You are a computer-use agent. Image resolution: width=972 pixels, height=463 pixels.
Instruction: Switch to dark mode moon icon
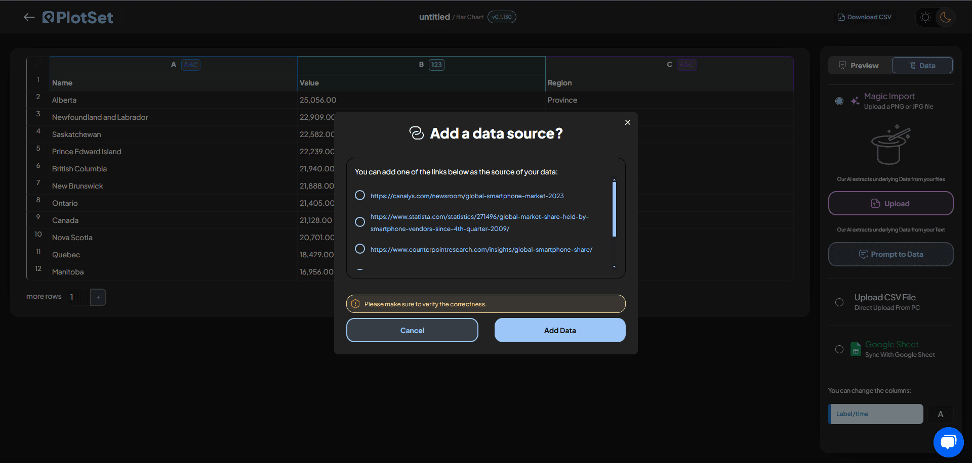tap(945, 17)
